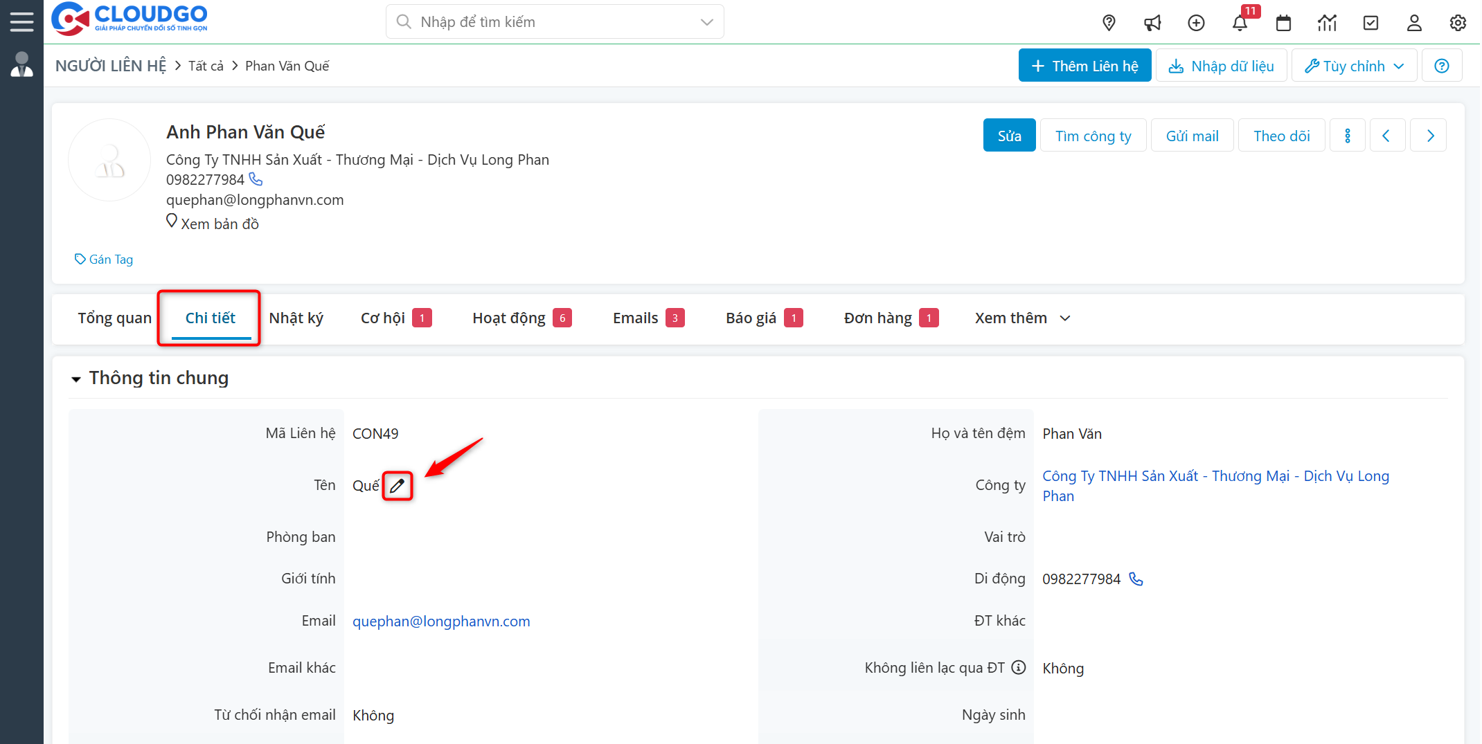Open the settings gear icon

point(1458,22)
